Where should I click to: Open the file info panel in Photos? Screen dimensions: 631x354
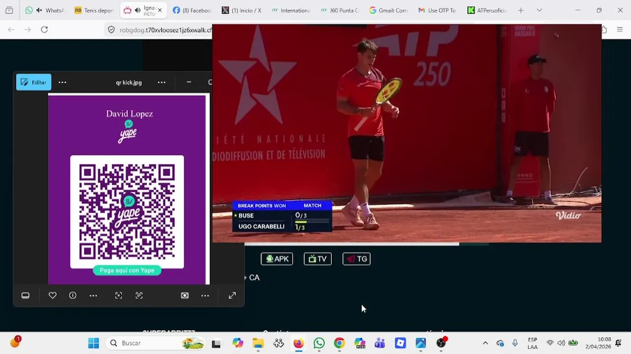coord(73,295)
